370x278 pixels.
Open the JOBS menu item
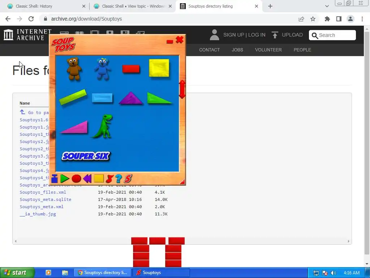(x=237, y=50)
